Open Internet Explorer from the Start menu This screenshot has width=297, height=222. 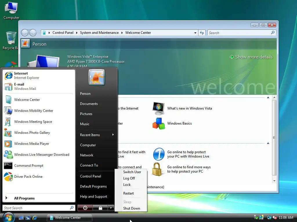pyautogui.click(x=39, y=75)
